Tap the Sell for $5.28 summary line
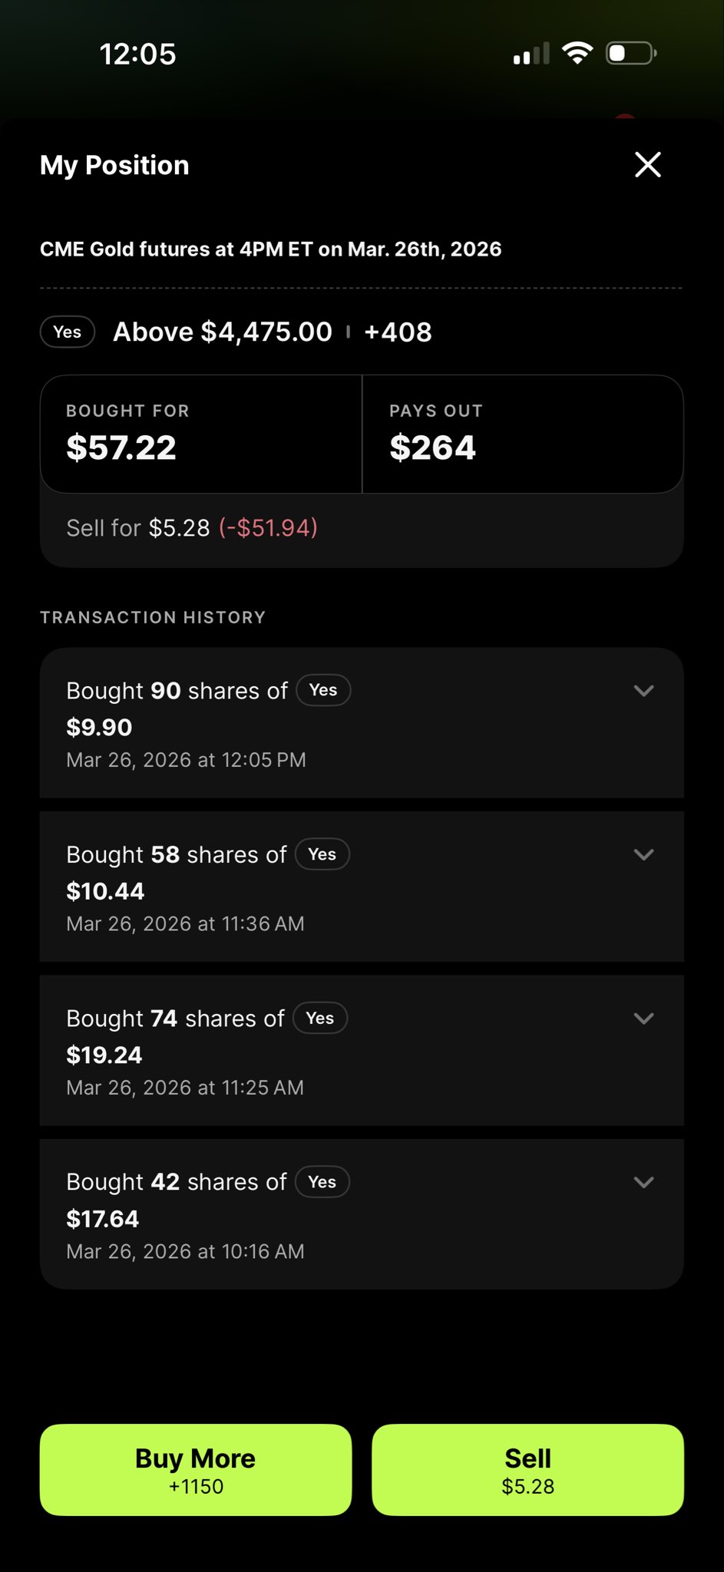724x1572 pixels. [192, 528]
